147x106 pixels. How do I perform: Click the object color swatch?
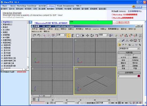point(139,76)
